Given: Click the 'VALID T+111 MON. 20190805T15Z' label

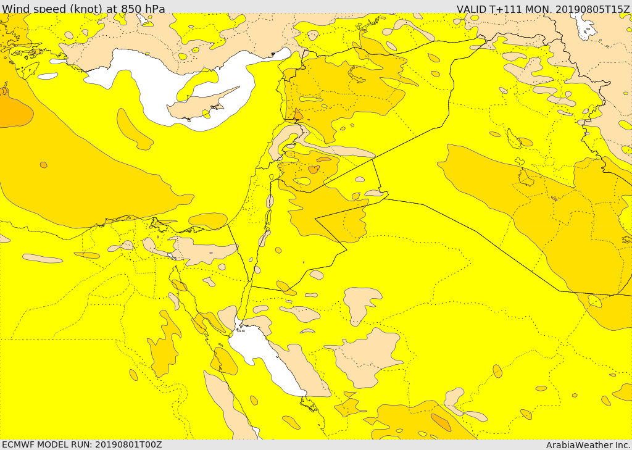Looking at the screenshot, I should pos(543,9).
